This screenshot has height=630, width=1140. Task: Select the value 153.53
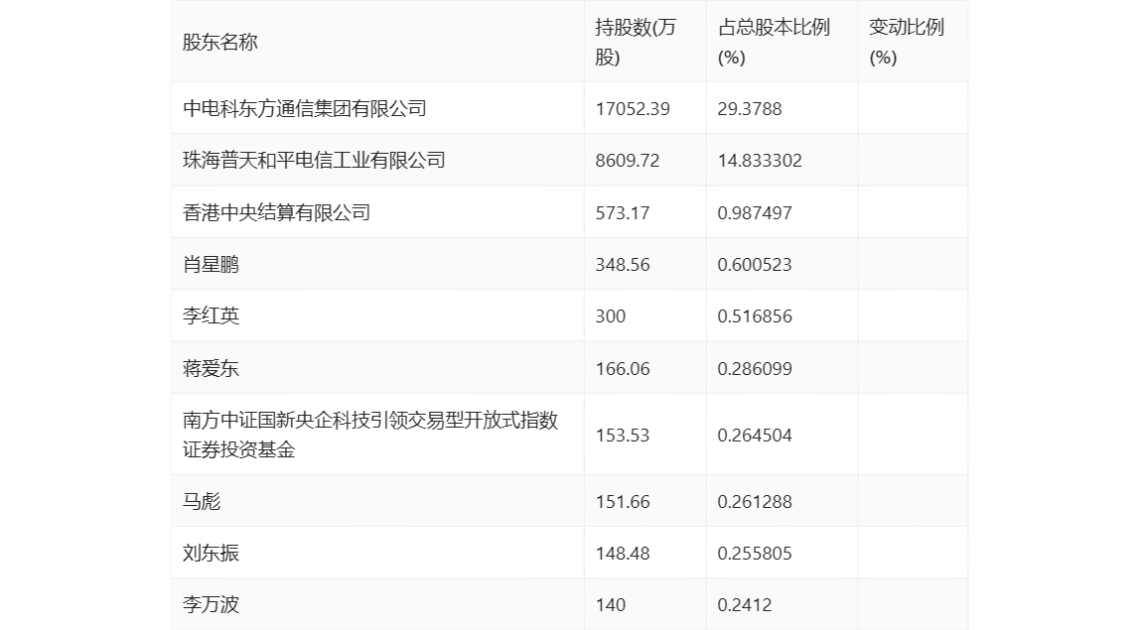(x=623, y=436)
